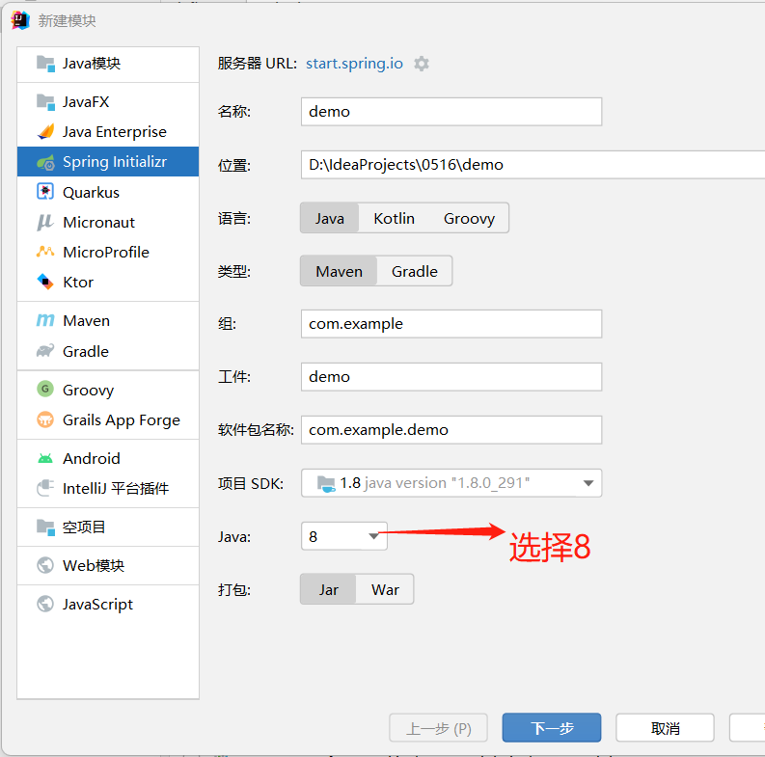Viewport: 765px width, 757px height.
Task: Open the 项目 SDK dropdown
Action: coord(451,483)
